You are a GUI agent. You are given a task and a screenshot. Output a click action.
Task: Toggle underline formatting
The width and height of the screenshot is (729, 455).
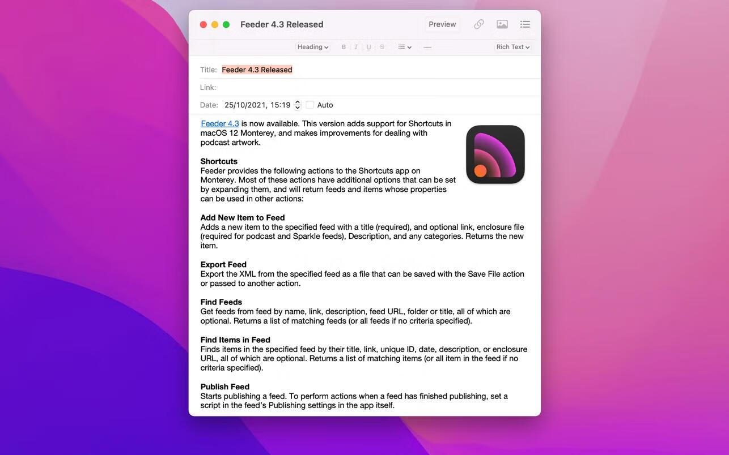[x=369, y=47]
